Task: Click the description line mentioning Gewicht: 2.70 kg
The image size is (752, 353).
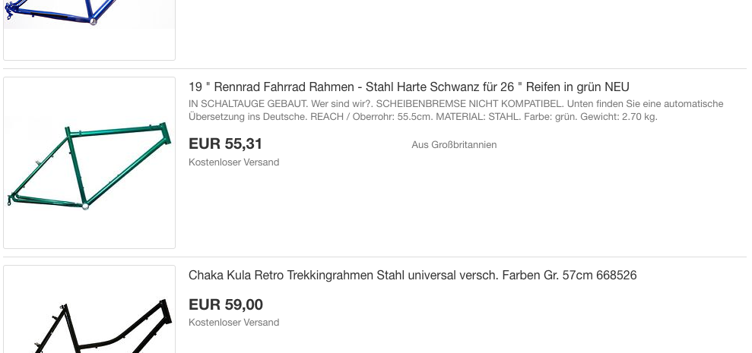Action: (x=422, y=116)
